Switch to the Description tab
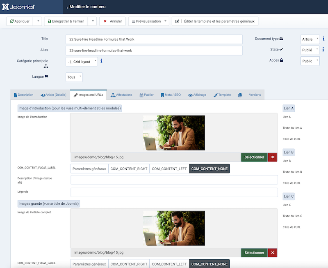Viewport: 328px width, 268px height. 24,95
